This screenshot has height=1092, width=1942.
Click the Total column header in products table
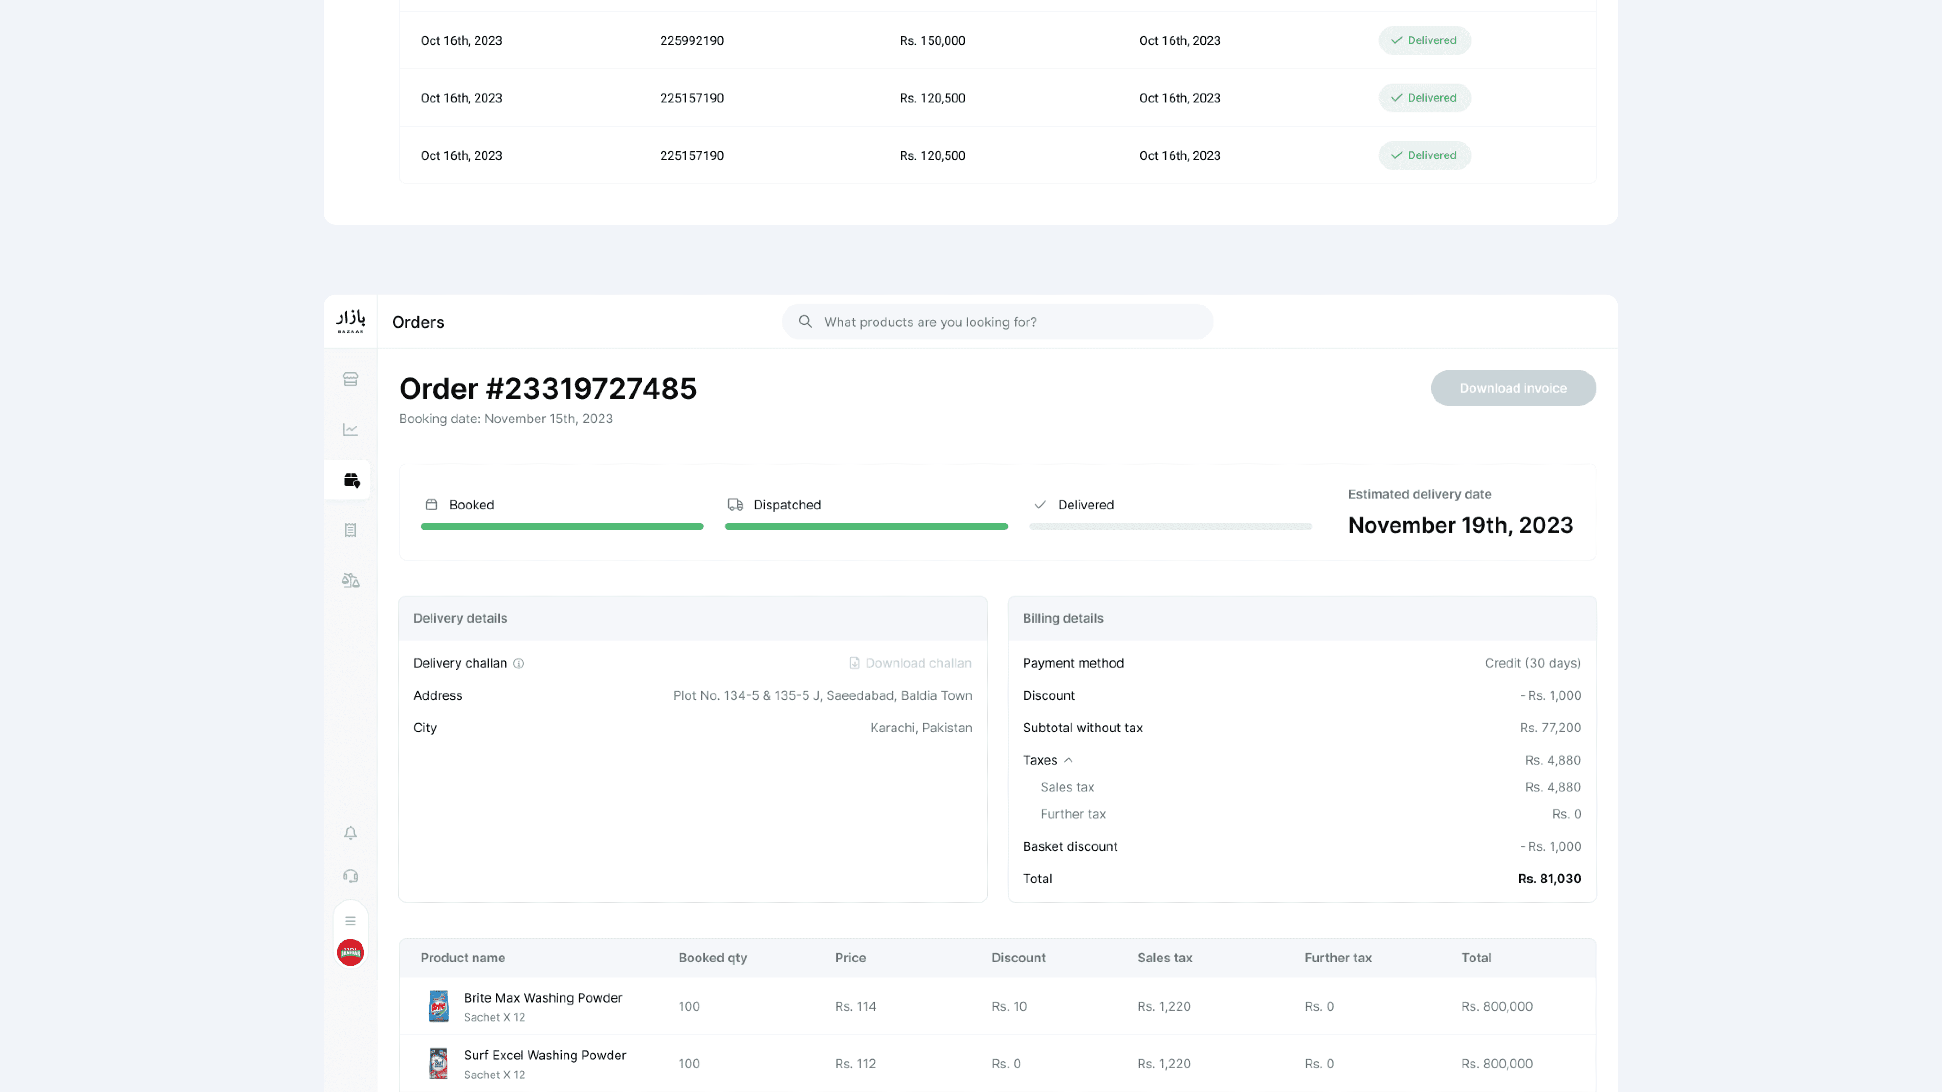coord(1476,958)
